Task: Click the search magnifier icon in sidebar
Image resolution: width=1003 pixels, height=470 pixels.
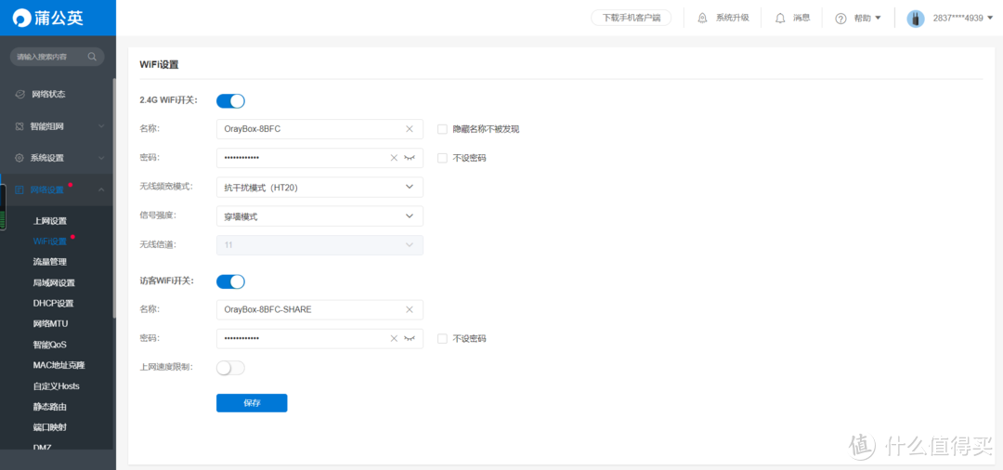Action: (x=92, y=57)
